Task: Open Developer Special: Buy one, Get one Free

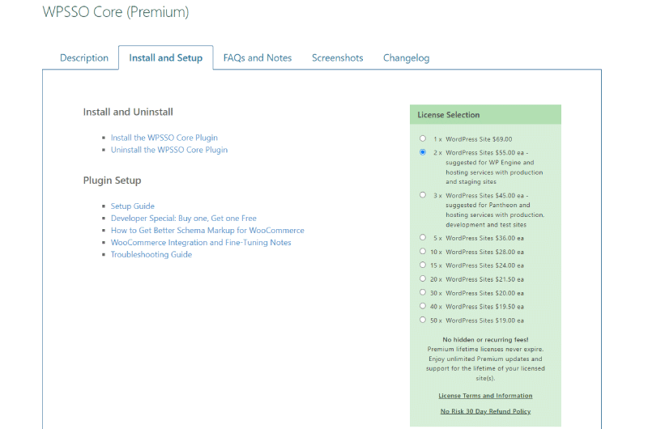Action: 184,218
